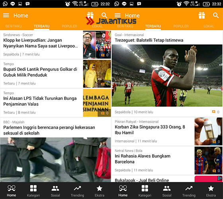
Task: Open Parlemen Inggris berencana perangi kekerasan headline
Action: click(49, 130)
